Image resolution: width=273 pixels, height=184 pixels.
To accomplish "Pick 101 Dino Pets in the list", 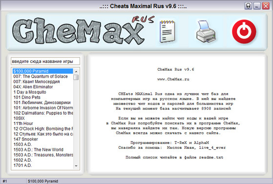I will tap(27, 97).
